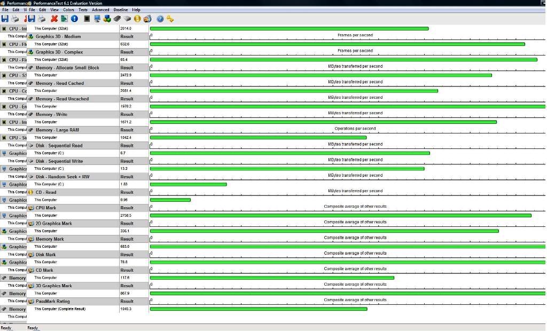
Task: Run CPU tests with the black chip icon
Action: [x=87, y=19]
